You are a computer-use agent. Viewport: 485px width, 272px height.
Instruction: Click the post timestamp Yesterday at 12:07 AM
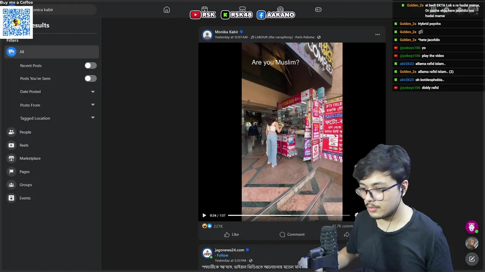[x=231, y=37]
